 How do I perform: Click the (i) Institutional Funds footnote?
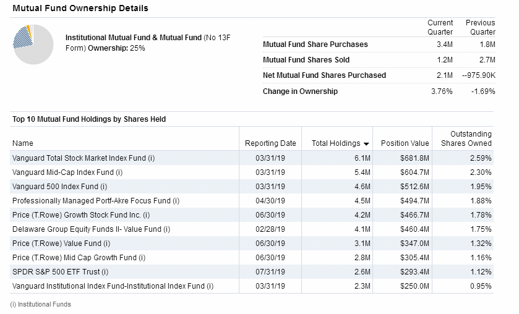(41, 304)
